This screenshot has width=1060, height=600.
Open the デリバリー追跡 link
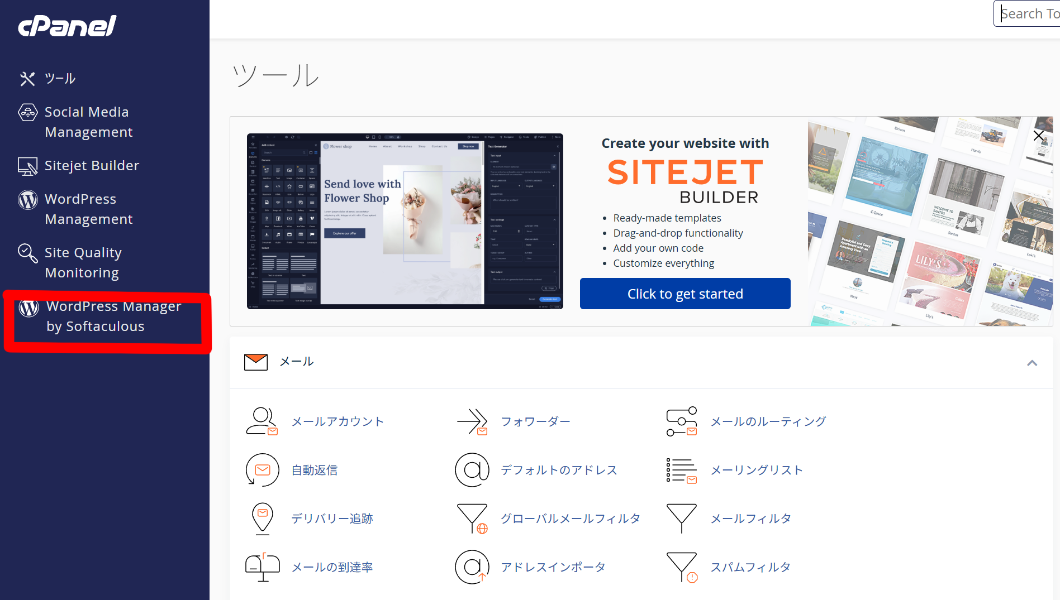pyautogui.click(x=332, y=519)
